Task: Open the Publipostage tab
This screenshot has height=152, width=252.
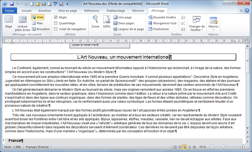Action: point(116,11)
